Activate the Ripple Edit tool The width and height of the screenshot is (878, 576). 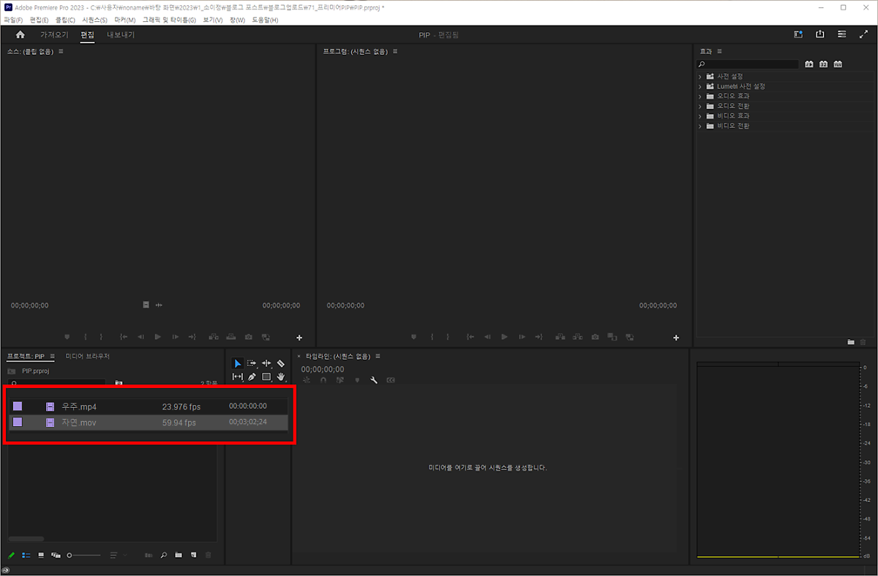point(266,363)
